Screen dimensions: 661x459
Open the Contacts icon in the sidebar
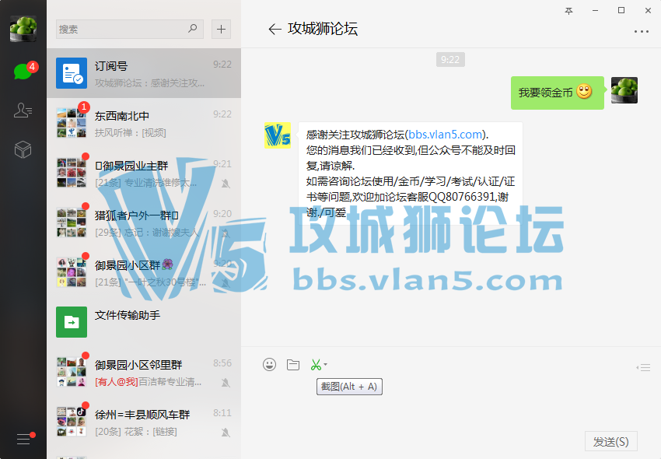pyautogui.click(x=23, y=110)
